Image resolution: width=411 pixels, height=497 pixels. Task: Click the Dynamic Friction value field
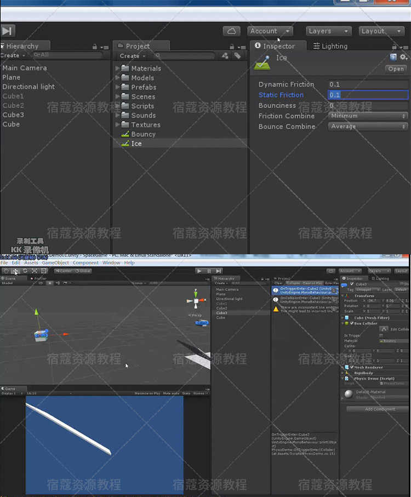368,84
